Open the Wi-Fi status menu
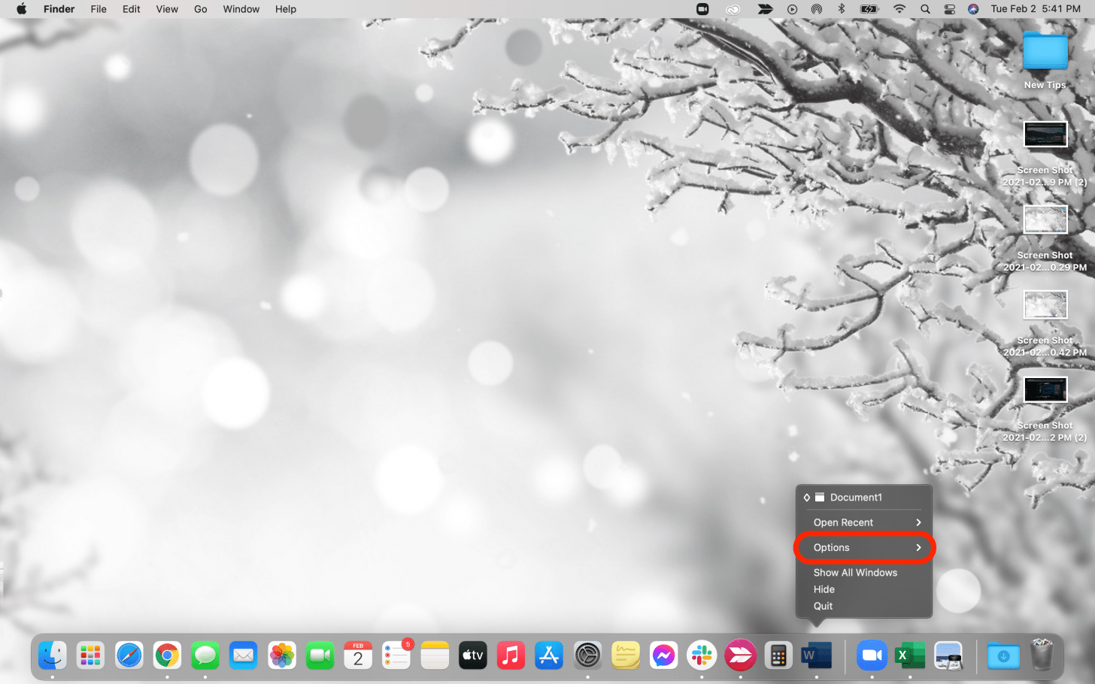 899,9
